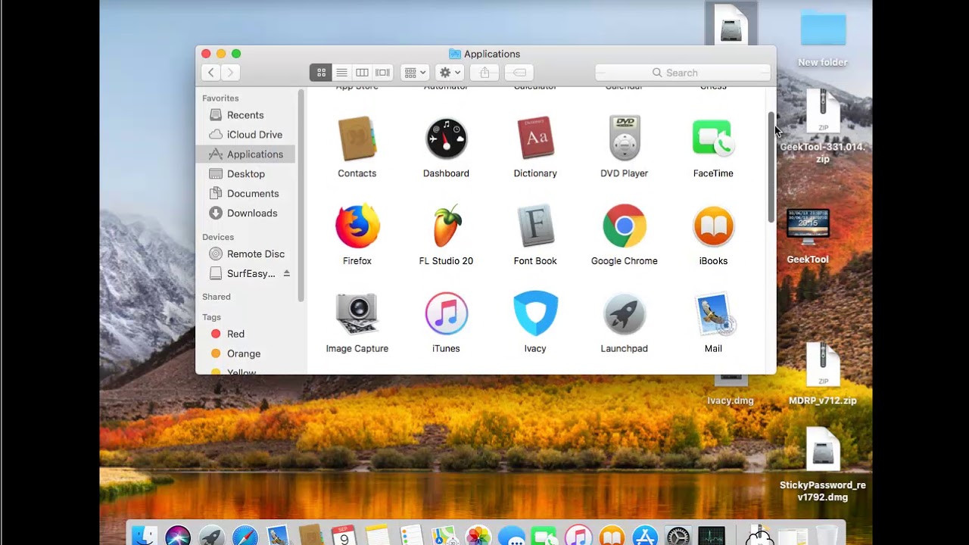Select Applications in the sidebar

point(246,154)
